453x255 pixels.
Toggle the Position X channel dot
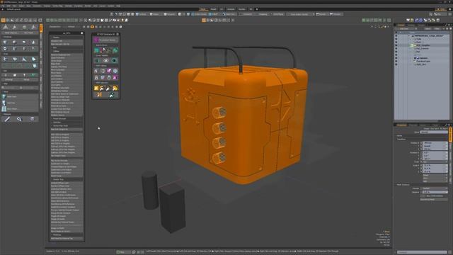(x=421, y=143)
